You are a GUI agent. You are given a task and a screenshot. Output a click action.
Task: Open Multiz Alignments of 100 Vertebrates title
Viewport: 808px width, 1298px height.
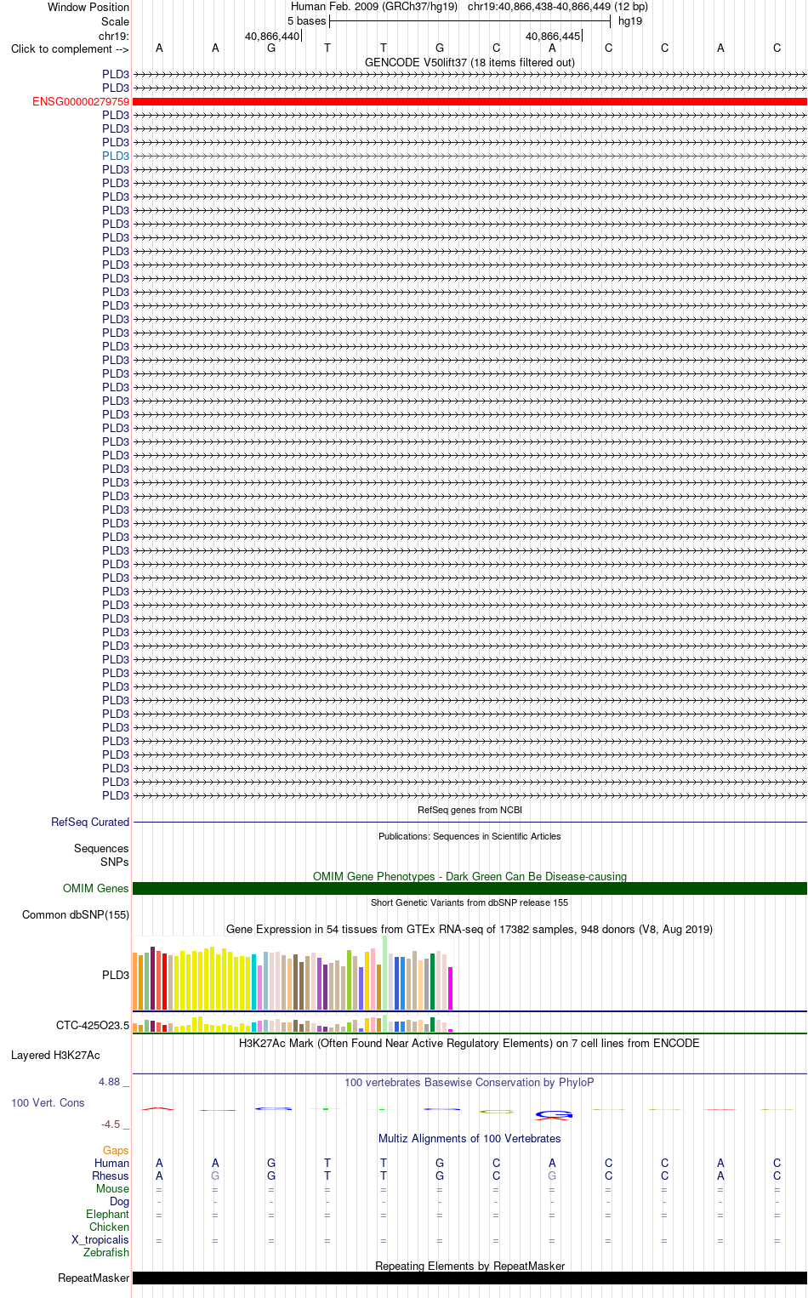coord(469,1138)
